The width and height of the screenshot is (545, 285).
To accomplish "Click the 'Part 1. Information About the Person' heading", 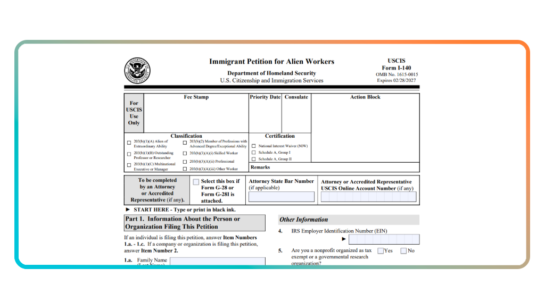I will (x=195, y=223).
